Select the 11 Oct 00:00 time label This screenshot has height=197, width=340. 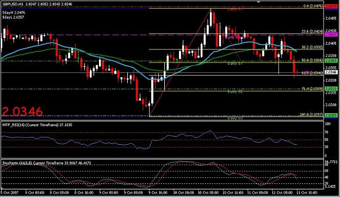(x=258, y=193)
